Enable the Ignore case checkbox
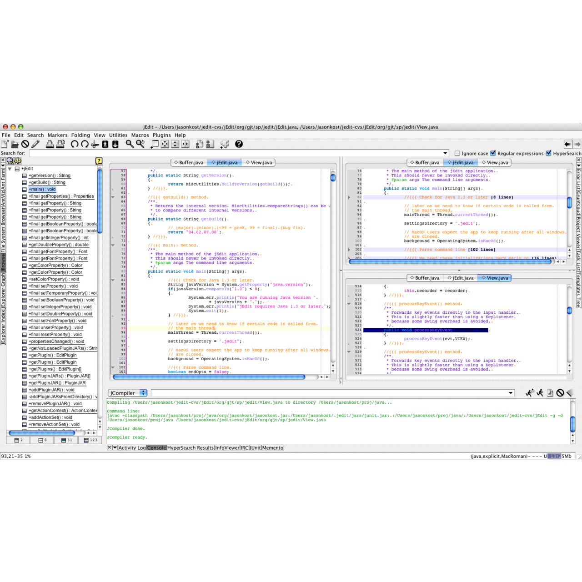 [x=457, y=154]
